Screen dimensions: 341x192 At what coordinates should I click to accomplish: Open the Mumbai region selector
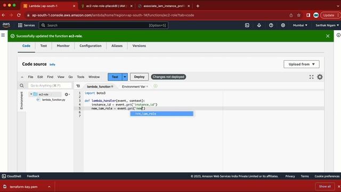tap(300, 25)
